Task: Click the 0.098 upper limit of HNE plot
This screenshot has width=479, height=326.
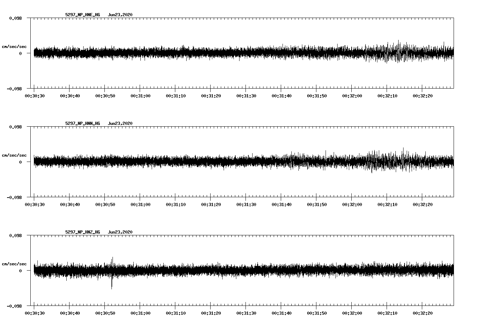Action: [x=16, y=18]
